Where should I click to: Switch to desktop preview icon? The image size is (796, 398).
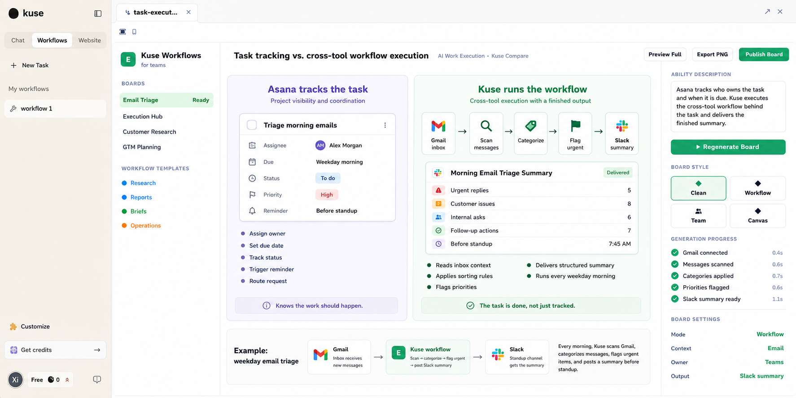tap(122, 31)
